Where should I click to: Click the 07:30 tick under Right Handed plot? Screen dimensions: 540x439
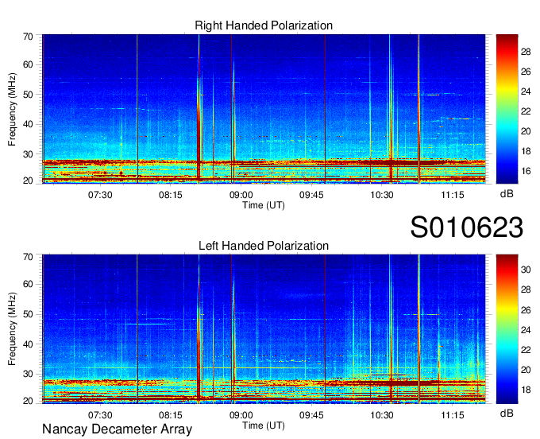100,195
